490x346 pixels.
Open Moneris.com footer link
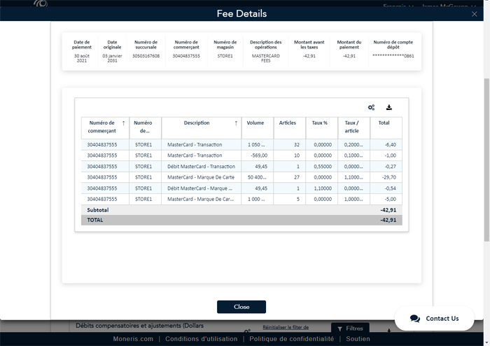pos(133,339)
